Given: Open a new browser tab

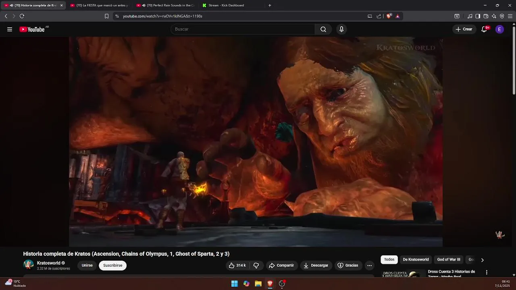Looking at the screenshot, I should [270, 5].
